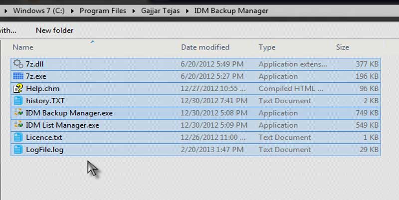Select IDM Backup Manager.exe file name
399x200 pixels.
click(69, 113)
